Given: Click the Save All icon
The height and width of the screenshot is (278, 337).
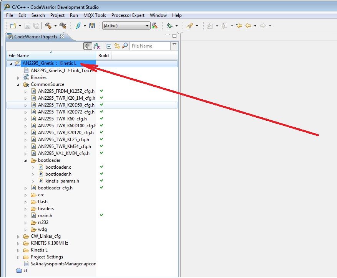Looking at the screenshot, I should coord(37,26).
